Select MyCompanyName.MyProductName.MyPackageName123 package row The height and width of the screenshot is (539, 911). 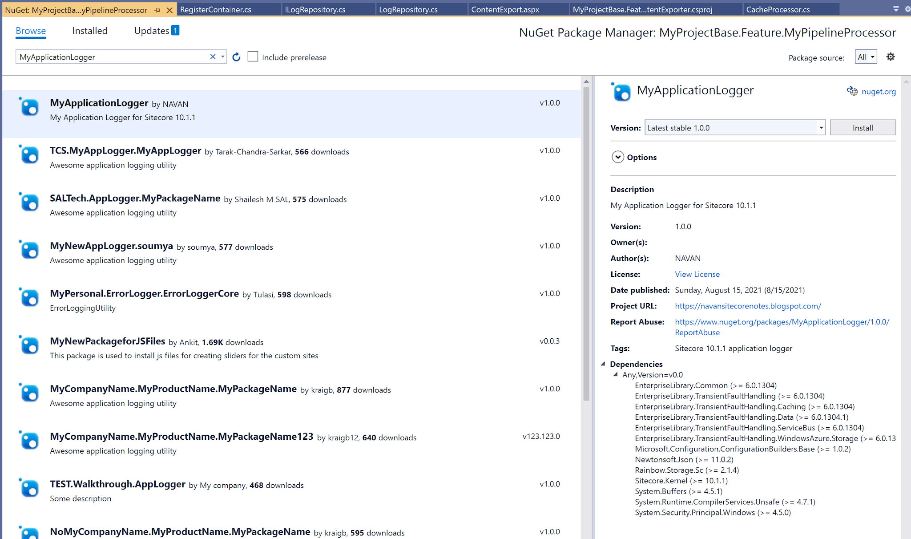point(291,447)
